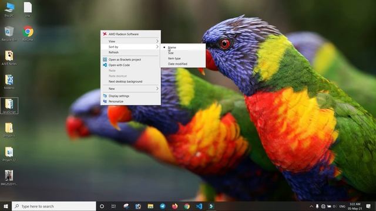Open AMD Radeon Software from the context menu
Viewport: 376px width, 211px height.
pos(130,34)
